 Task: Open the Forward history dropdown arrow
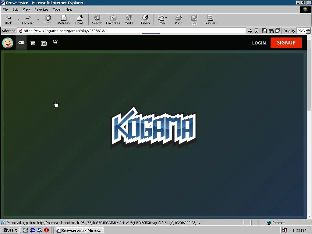tap(38, 20)
